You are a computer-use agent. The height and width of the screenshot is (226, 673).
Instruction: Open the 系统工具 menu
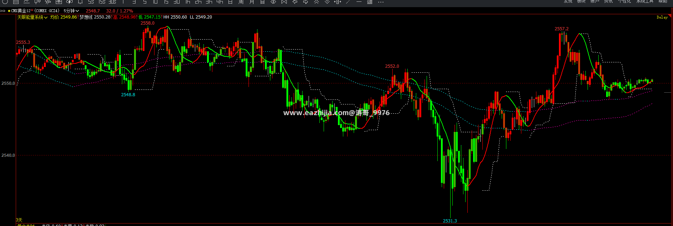click(645, 1)
